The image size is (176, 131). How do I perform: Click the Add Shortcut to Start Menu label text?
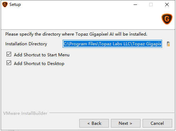click(x=42, y=55)
